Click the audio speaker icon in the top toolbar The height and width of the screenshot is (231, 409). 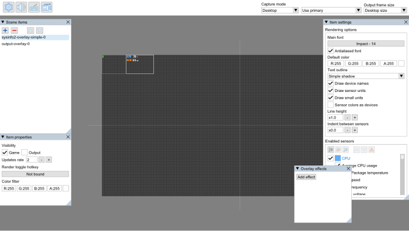coord(21,7)
